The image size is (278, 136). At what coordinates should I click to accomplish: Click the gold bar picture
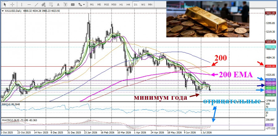208,19
